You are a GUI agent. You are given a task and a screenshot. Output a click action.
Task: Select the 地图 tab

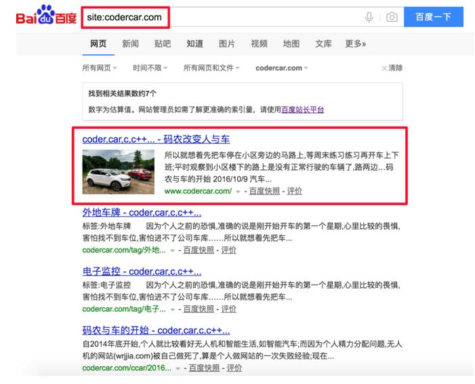291,44
